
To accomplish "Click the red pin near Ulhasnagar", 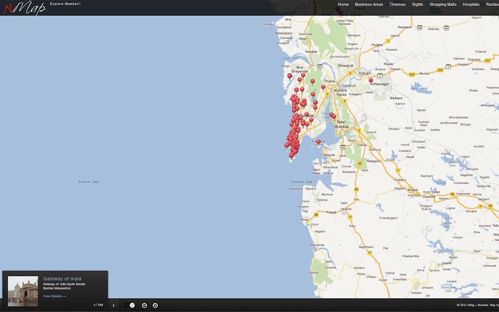I will [371, 81].
